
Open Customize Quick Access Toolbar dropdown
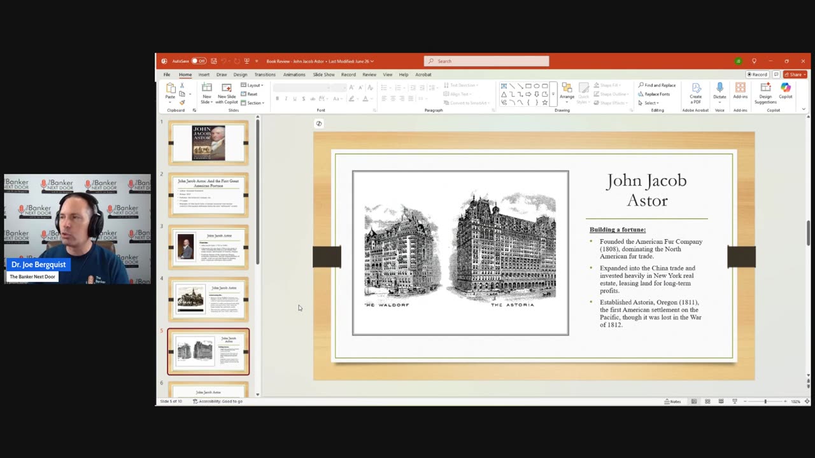257,61
